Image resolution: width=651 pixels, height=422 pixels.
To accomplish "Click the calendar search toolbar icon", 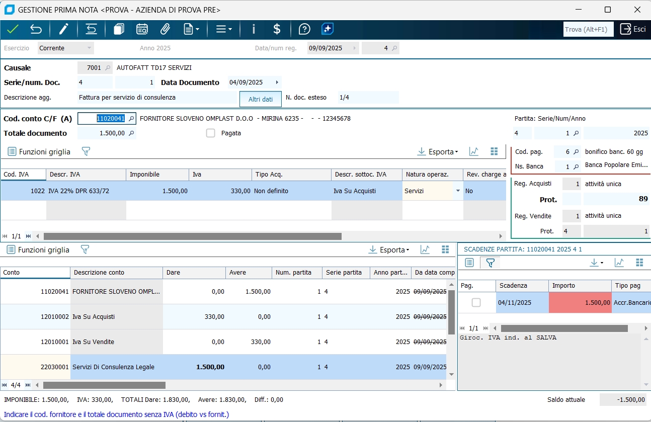I will (x=142, y=29).
